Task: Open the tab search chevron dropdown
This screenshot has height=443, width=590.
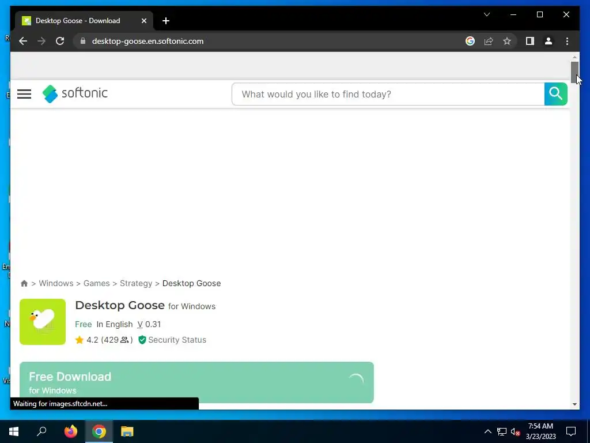Action: pos(486,14)
